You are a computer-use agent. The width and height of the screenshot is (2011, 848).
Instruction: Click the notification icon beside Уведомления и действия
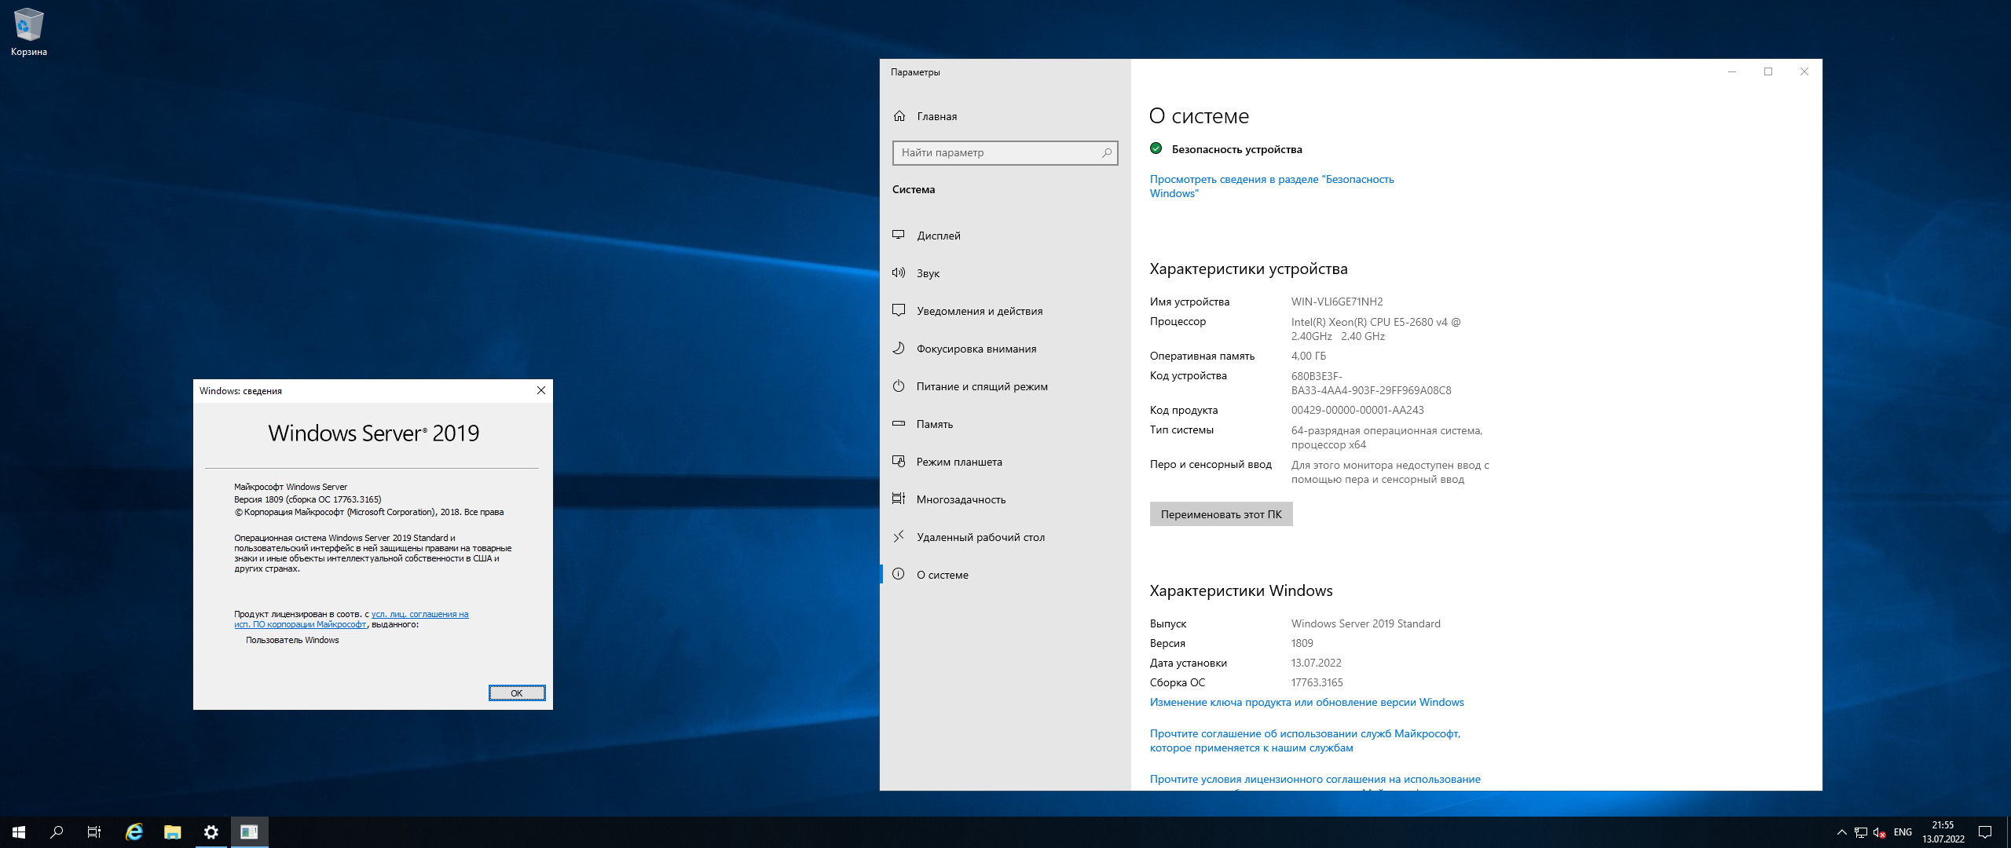(x=899, y=310)
